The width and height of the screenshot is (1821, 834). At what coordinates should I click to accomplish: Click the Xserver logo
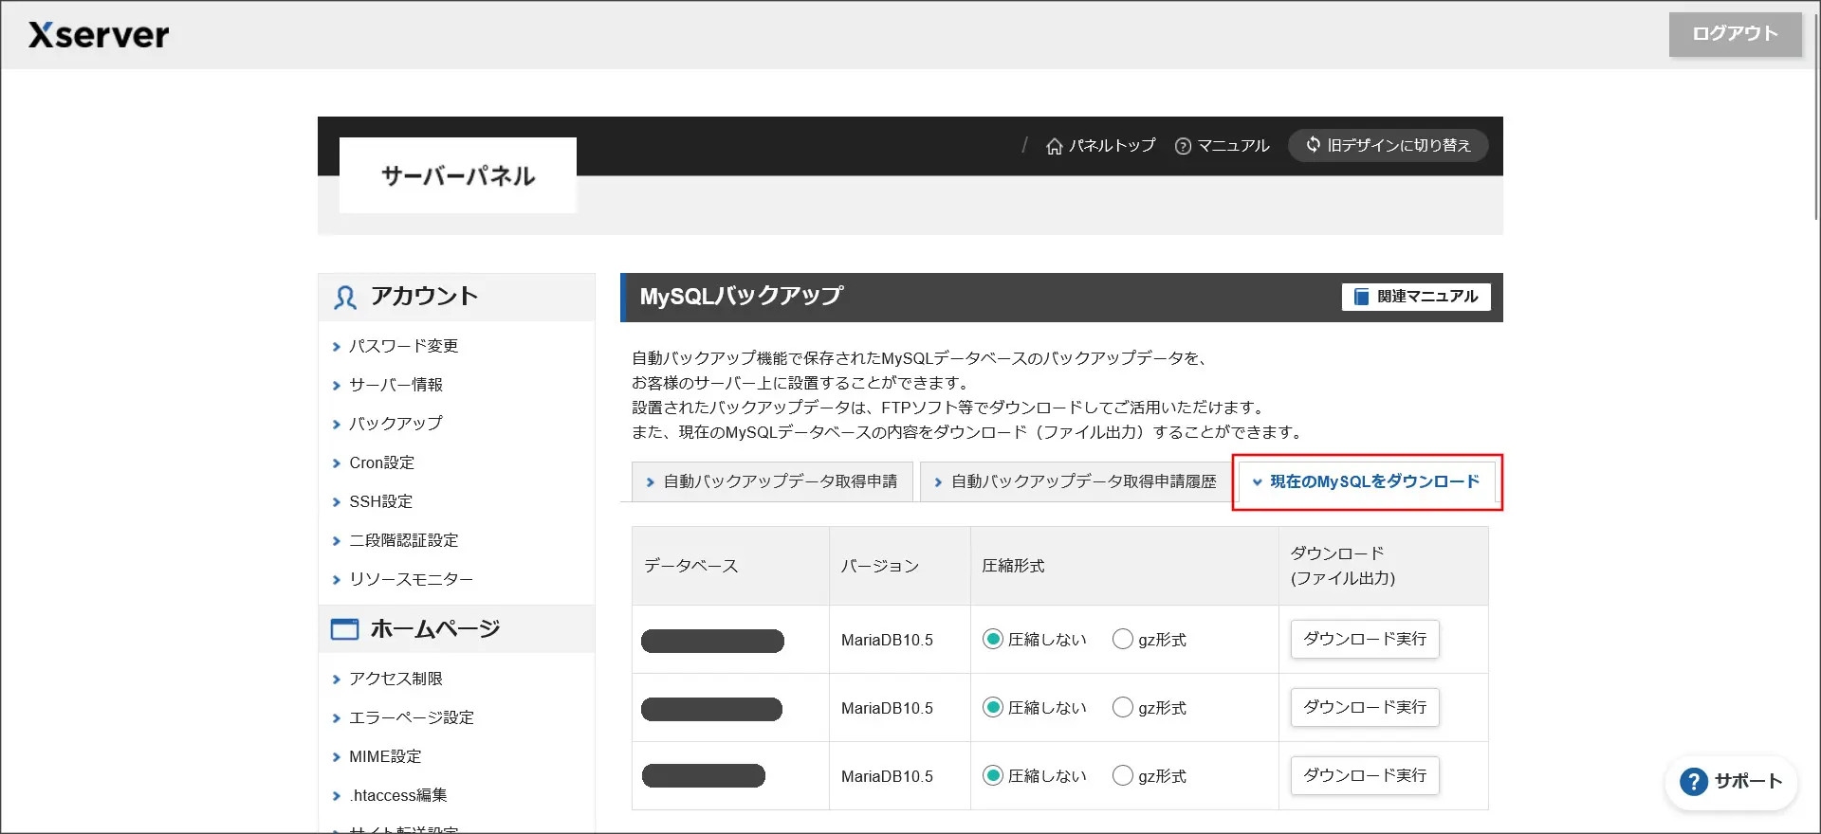99,35
